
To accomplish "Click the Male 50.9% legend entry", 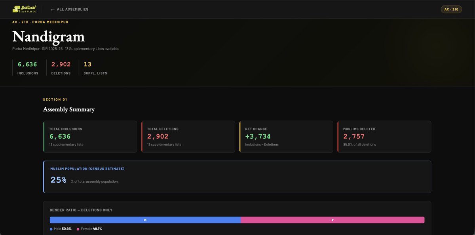I will coord(61,229).
